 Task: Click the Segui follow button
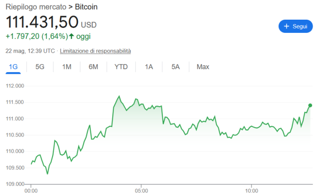(295, 26)
